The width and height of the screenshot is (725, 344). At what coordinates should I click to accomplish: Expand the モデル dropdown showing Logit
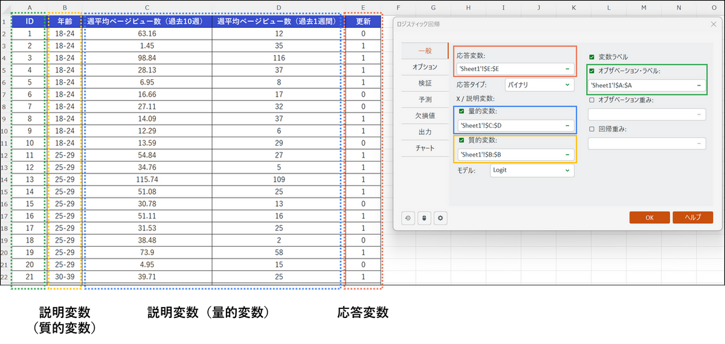pos(531,170)
